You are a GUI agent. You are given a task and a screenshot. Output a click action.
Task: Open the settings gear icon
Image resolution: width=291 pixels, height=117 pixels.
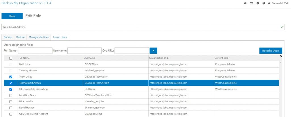point(258,3)
